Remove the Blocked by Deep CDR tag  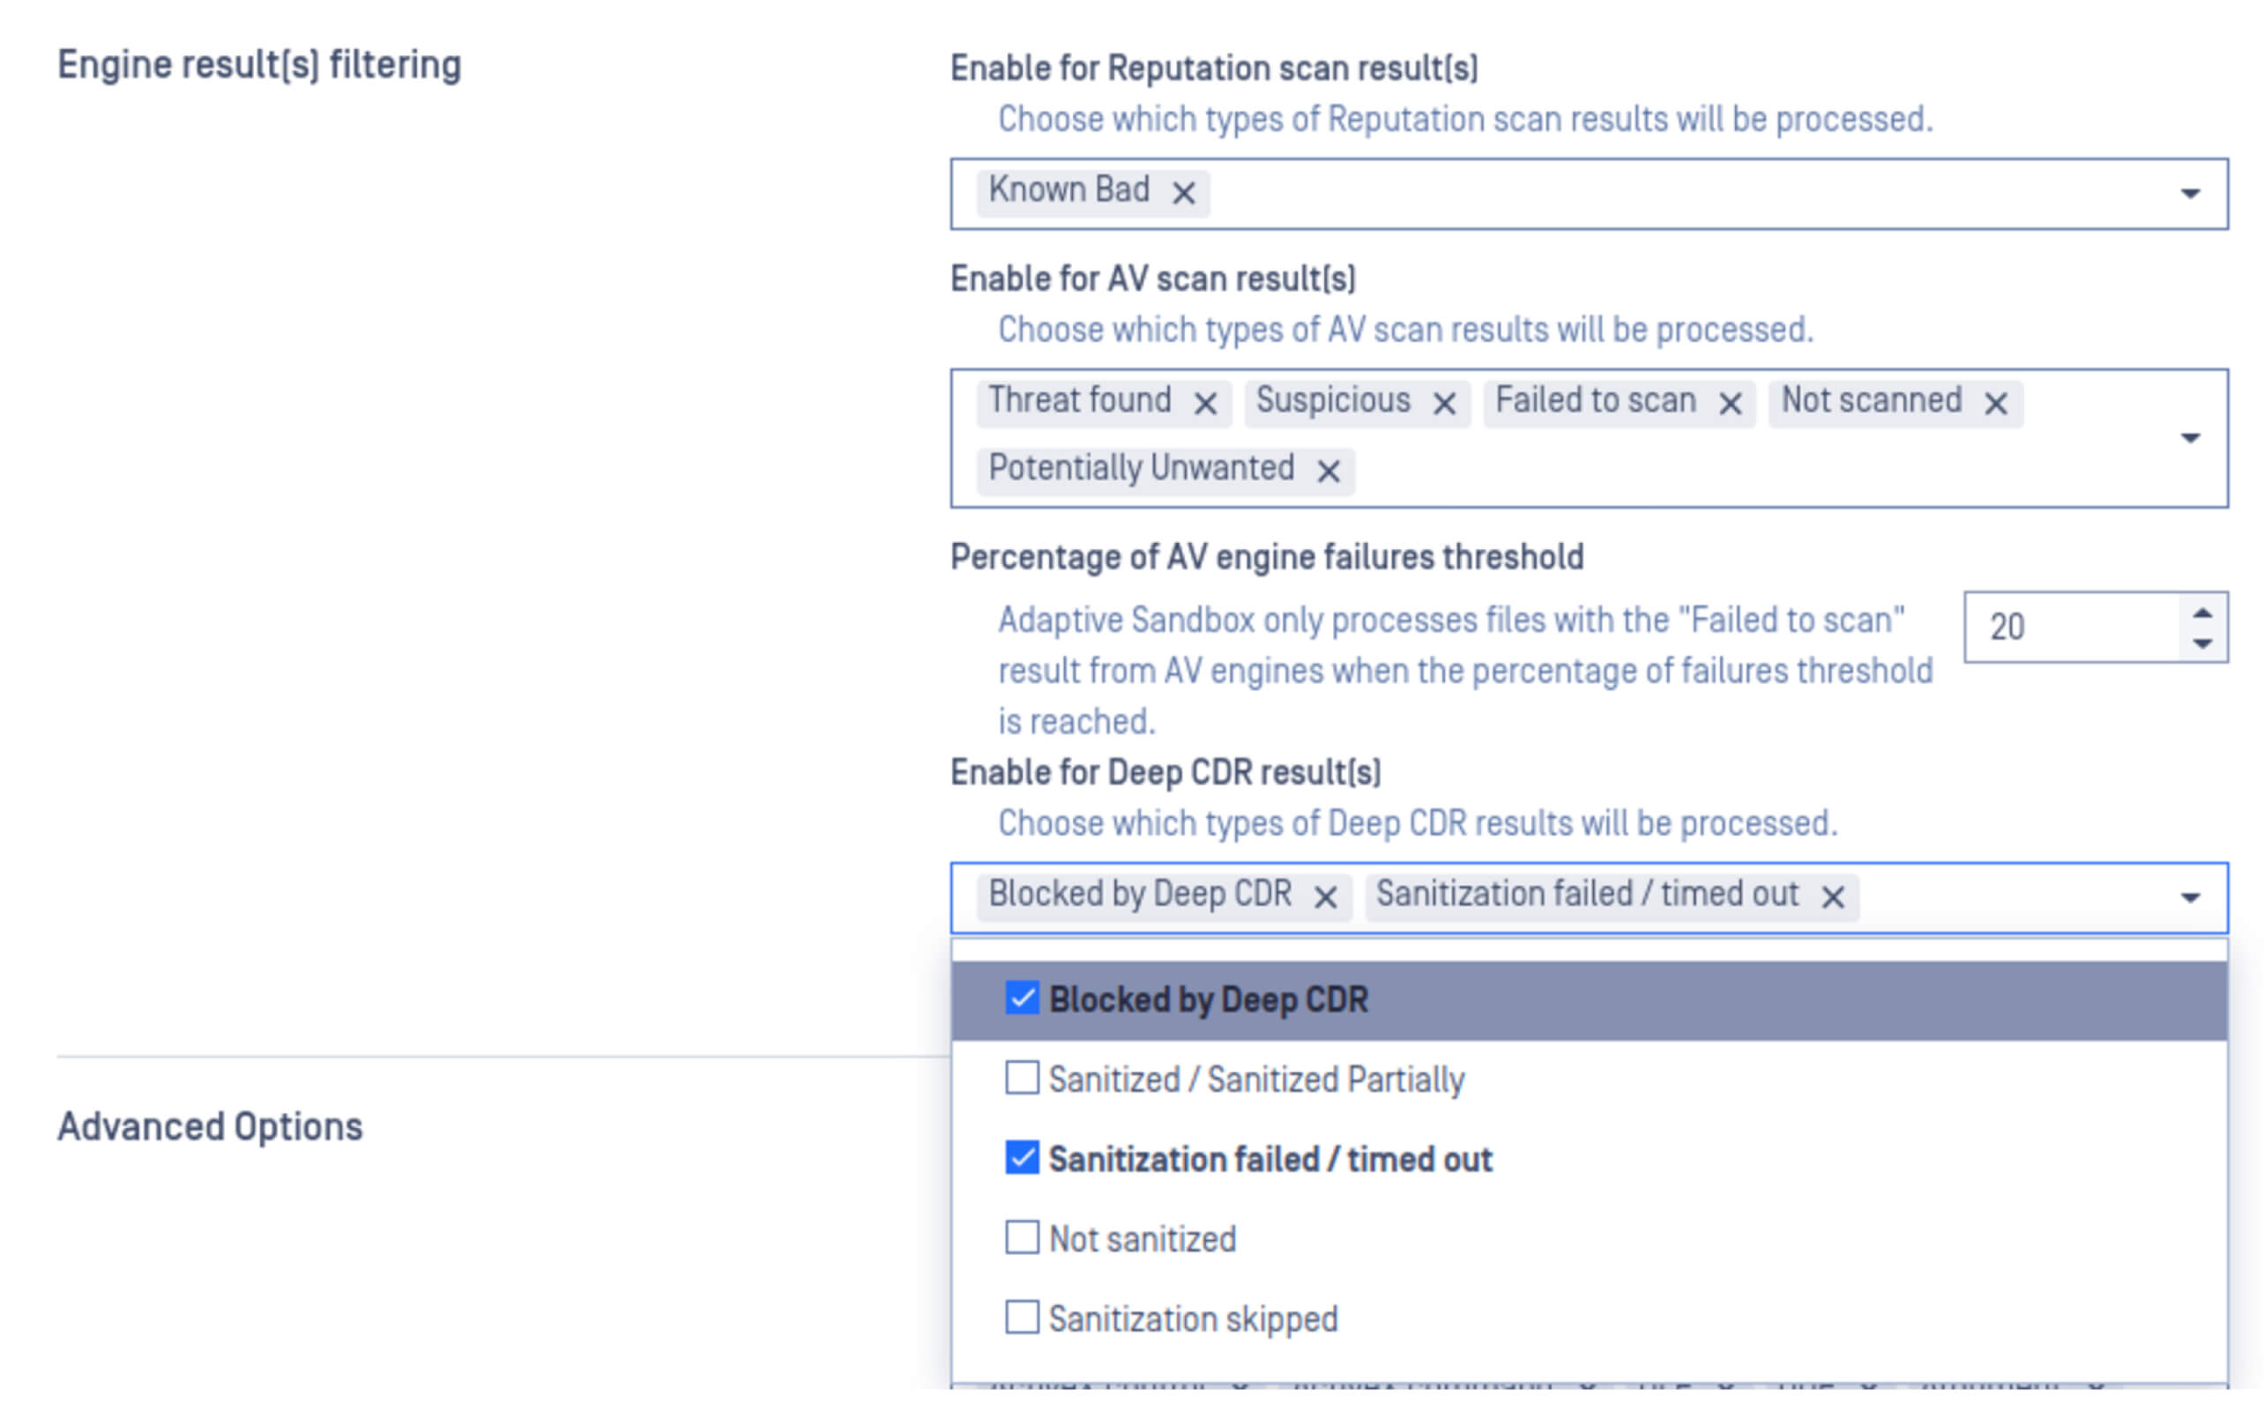[1325, 897]
